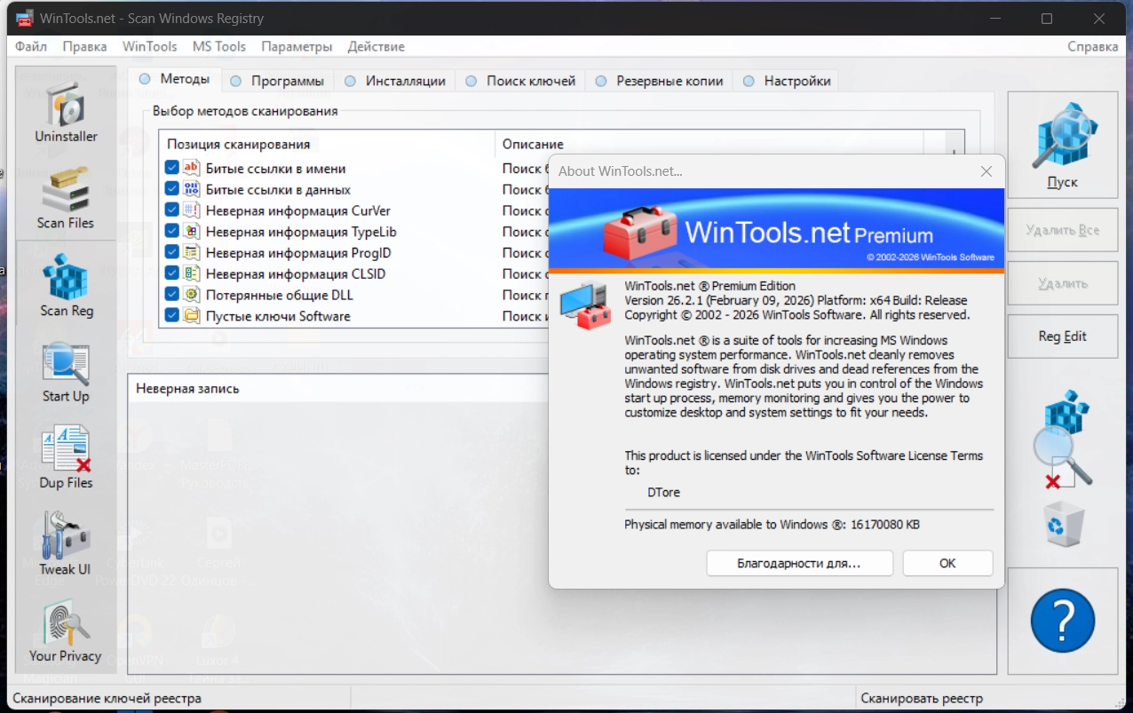The width and height of the screenshot is (1133, 713).
Task: Toggle Потерянные общие DLL checkbox
Action: pos(172,295)
